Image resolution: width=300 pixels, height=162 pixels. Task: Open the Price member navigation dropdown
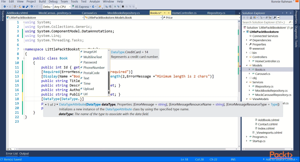201,17
